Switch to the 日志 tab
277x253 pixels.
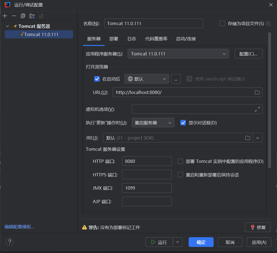(x=132, y=39)
